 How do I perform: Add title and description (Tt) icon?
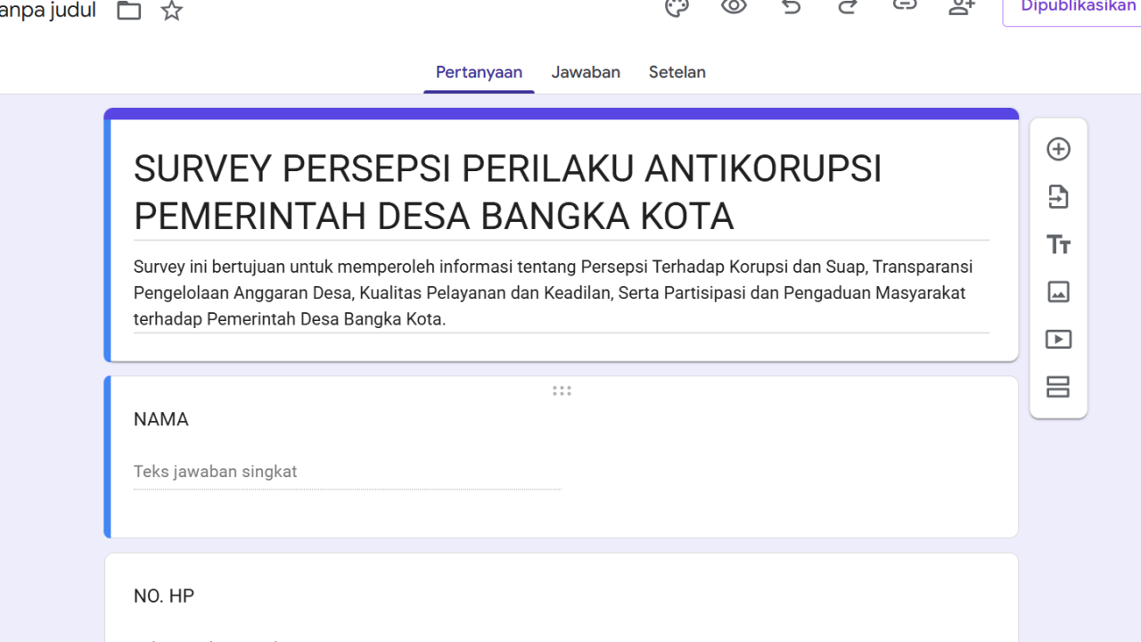point(1058,244)
